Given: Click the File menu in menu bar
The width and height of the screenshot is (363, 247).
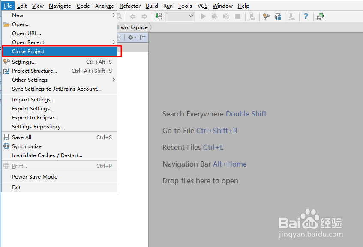Looking at the screenshot, I should click(8, 6).
